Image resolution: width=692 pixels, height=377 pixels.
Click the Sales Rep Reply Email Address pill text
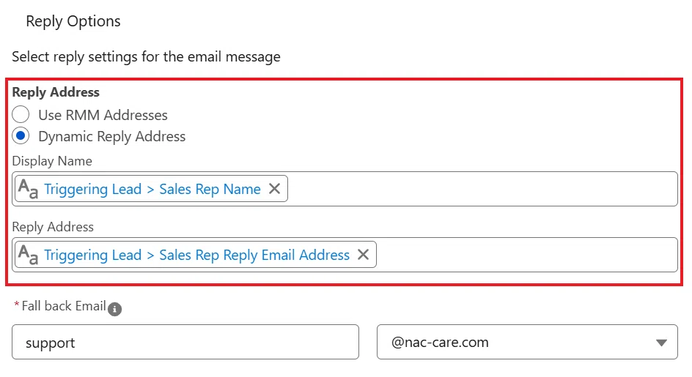pyautogui.click(x=254, y=255)
